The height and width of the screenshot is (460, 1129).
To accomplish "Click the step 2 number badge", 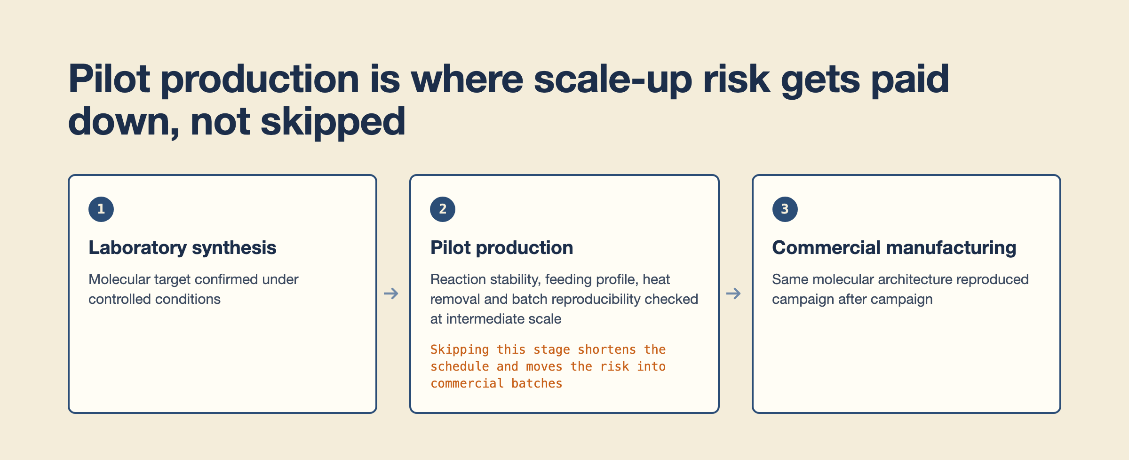I will (x=443, y=209).
